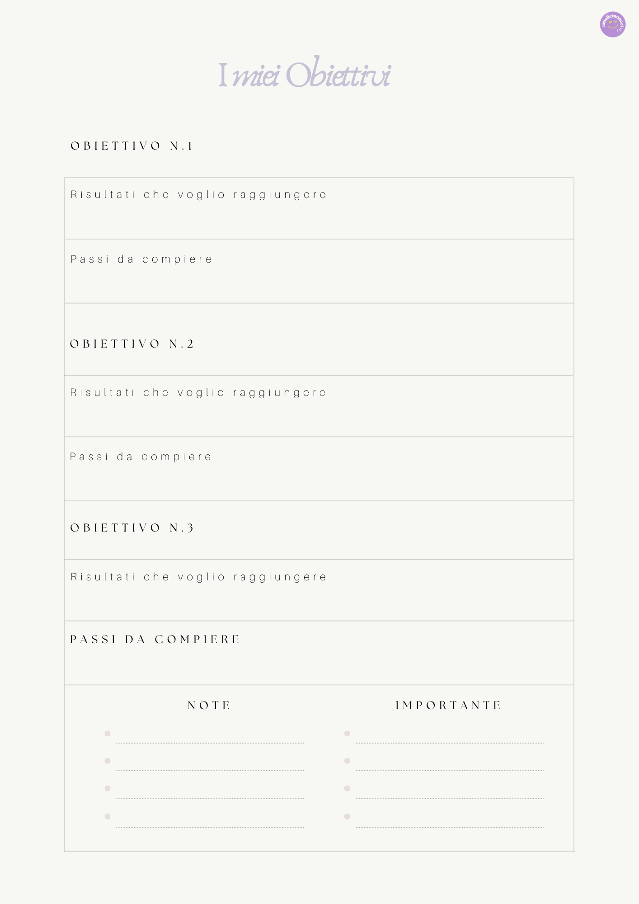Image resolution: width=639 pixels, height=904 pixels.
Task: Select the NOTE column heading
Action: (209, 706)
